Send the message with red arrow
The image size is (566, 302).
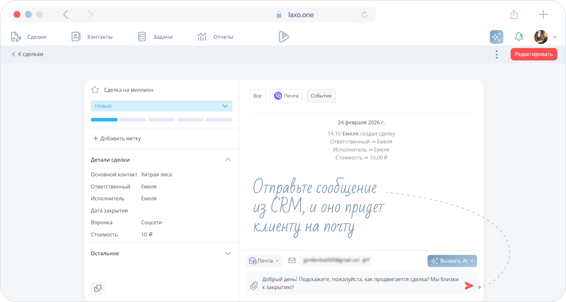tap(469, 286)
